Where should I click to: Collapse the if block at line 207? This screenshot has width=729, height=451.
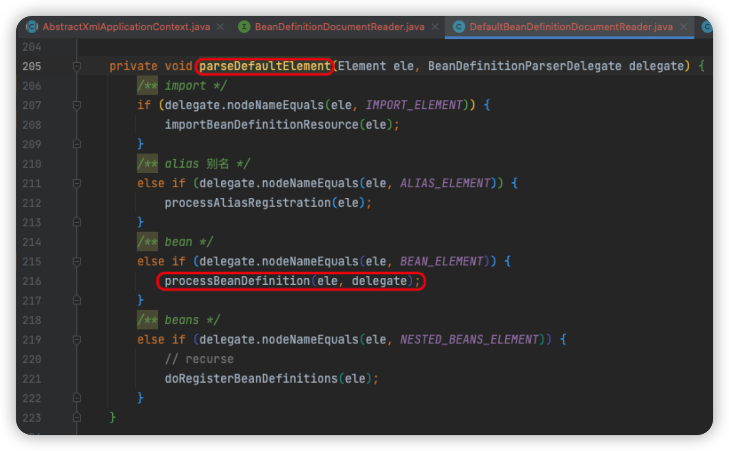[x=76, y=105]
